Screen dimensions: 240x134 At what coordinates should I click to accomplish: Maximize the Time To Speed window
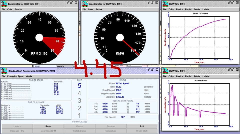click(x=233, y=3)
